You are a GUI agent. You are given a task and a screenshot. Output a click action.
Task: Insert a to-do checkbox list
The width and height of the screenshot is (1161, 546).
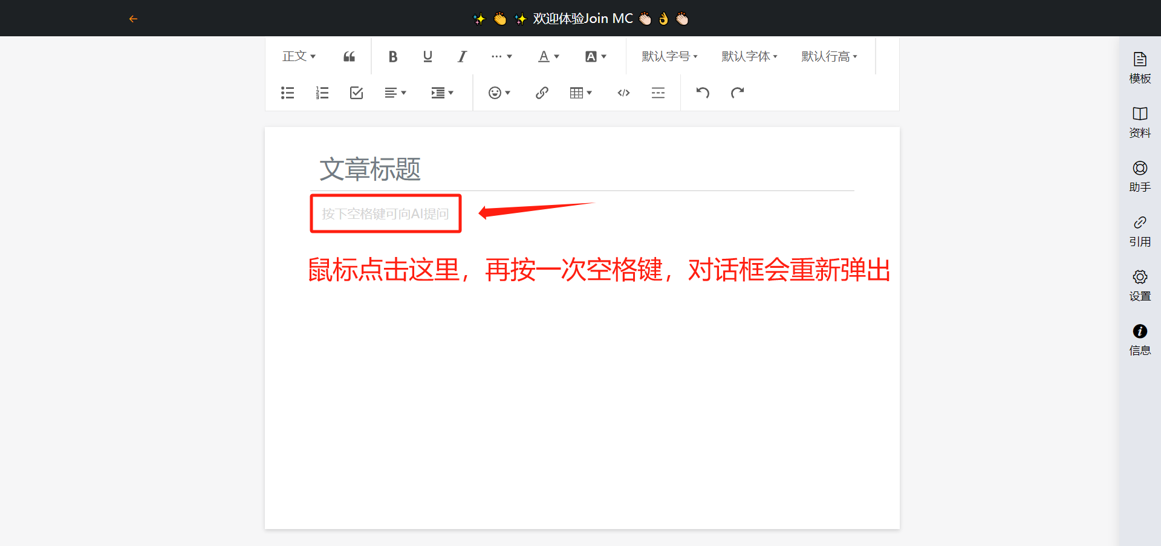356,93
